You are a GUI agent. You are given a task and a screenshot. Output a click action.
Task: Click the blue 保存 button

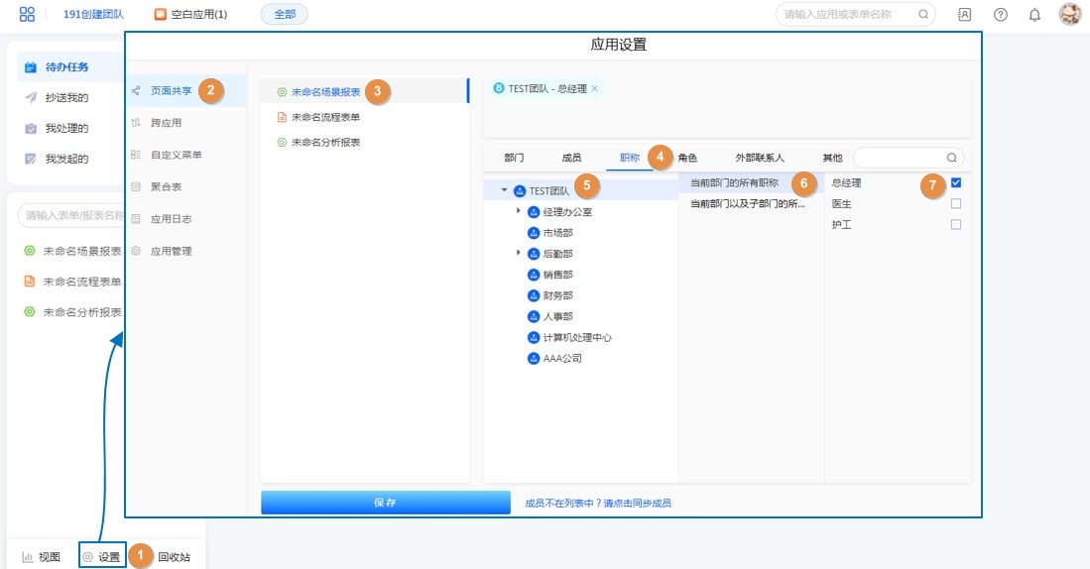point(385,503)
